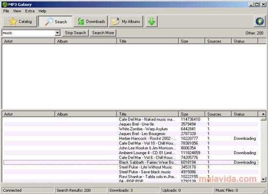Select Black Sabbath - Fairies Wear Boots result

(131, 162)
